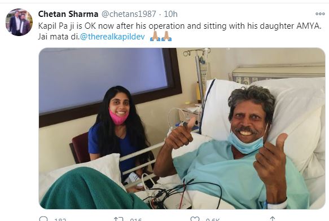Click the reply count beside the bubble
This screenshot has height=221, width=329.
pos(60,219)
